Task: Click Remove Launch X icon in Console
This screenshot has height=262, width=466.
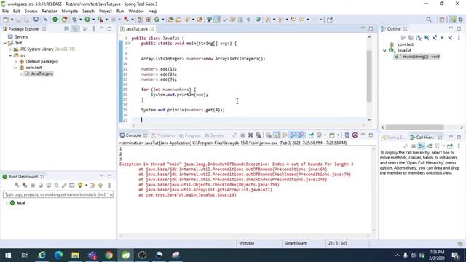Action: (x=250, y=135)
